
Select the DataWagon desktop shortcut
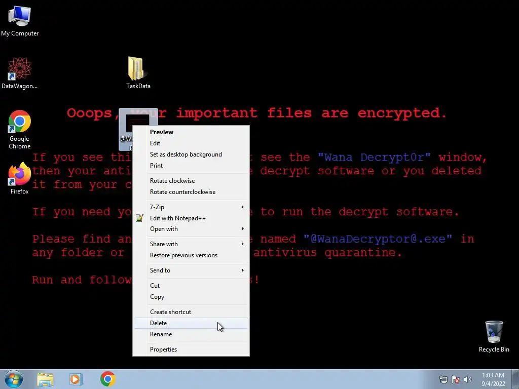20,73
